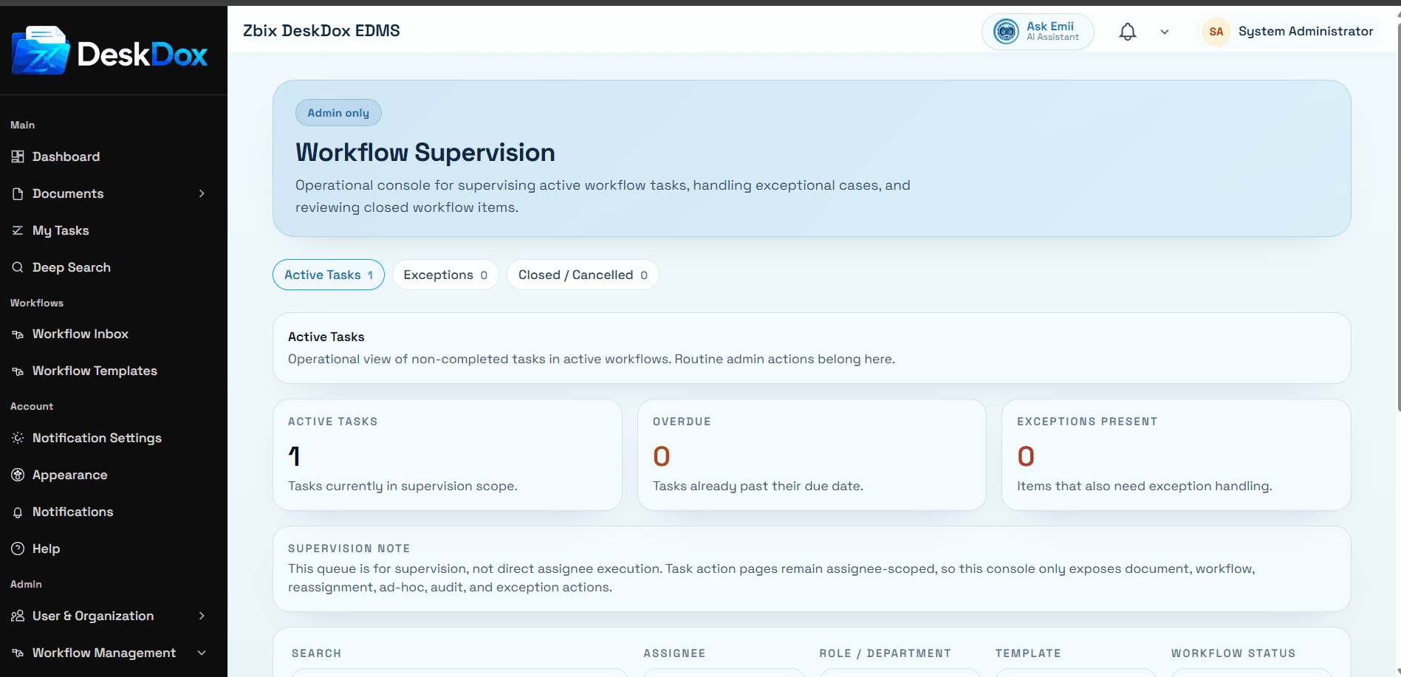The width and height of the screenshot is (1401, 677).
Task: Click the SA user avatar
Action: pyautogui.click(x=1216, y=32)
